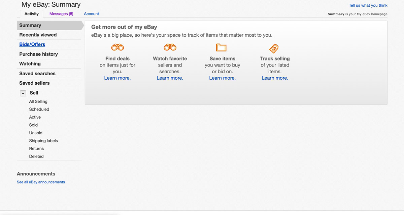Image resolution: width=404 pixels, height=215 pixels.
Task: Select Active under Sell
Action: coord(35,117)
